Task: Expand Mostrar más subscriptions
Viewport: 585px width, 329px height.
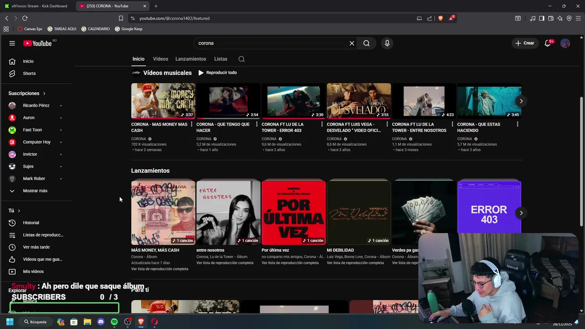Action: pyautogui.click(x=35, y=191)
